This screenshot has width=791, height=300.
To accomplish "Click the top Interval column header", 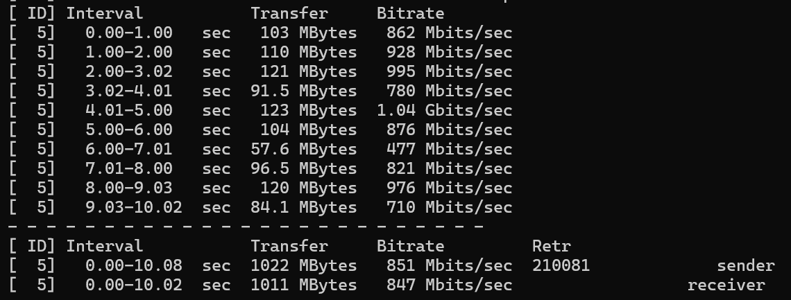I will coord(105,14).
